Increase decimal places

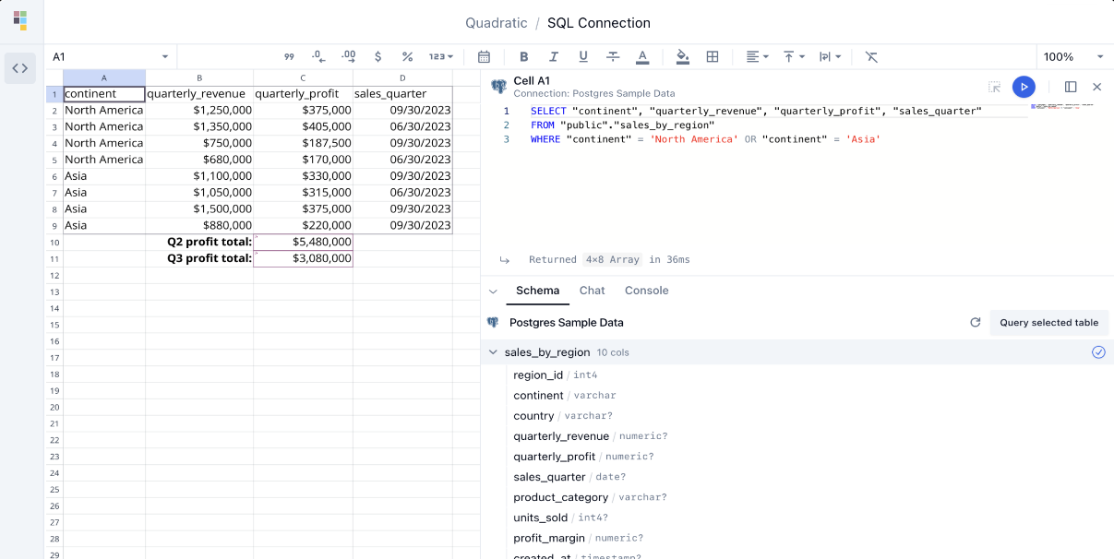tap(348, 56)
